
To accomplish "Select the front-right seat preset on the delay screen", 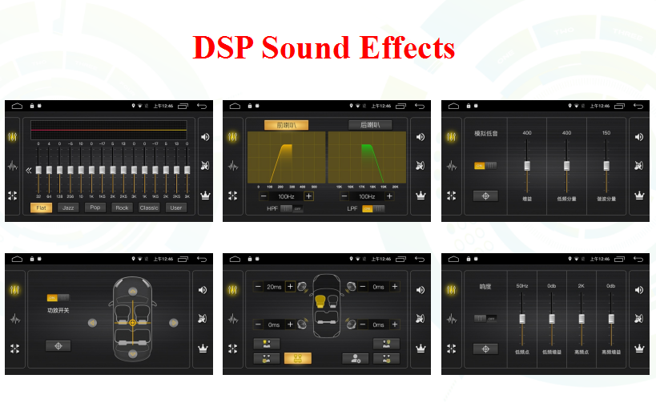I will pyautogui.click(x=386, y=344).
